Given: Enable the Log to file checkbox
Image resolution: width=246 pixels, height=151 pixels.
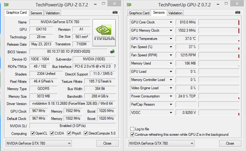Looking at the screenshot, I should [132, 129].
